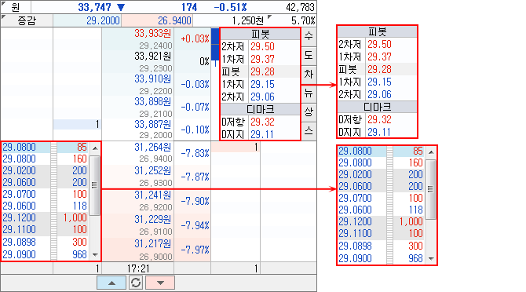Select the 차 side tab
This screenshot has height=292, width=526.
pos(309,74)
